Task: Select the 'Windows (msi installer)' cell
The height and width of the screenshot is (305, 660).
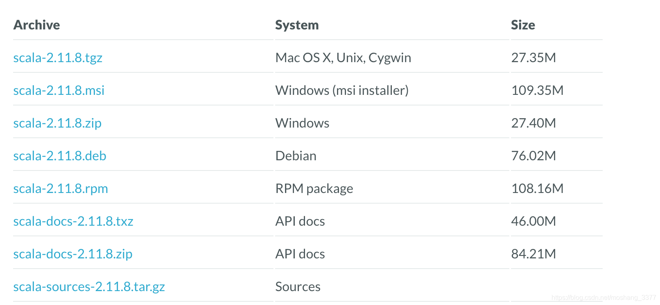Action: [x=342, y=91]
